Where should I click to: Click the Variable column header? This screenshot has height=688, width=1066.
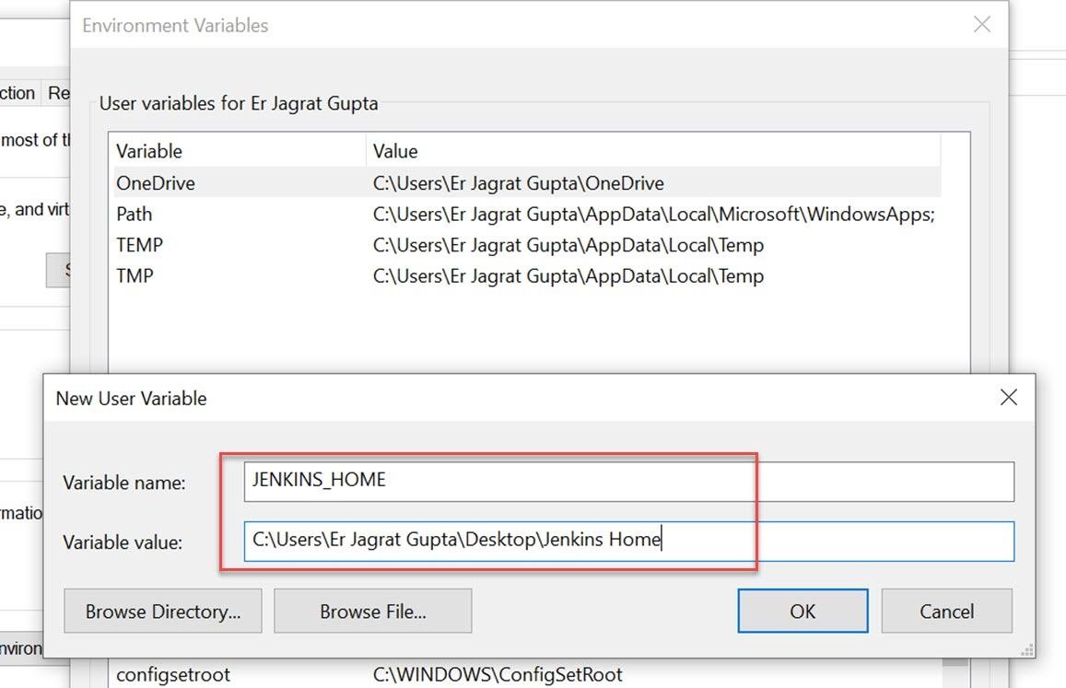click(x=147, y=150)
